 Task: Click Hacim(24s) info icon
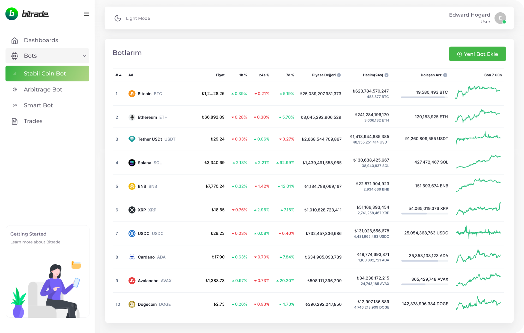tap(386, 75)
